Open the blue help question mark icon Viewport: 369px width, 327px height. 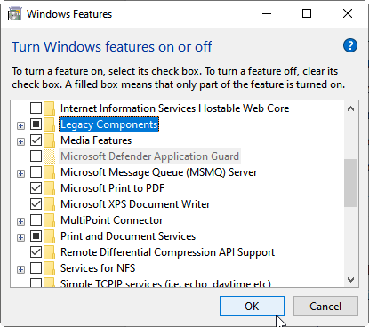(350, 45)
